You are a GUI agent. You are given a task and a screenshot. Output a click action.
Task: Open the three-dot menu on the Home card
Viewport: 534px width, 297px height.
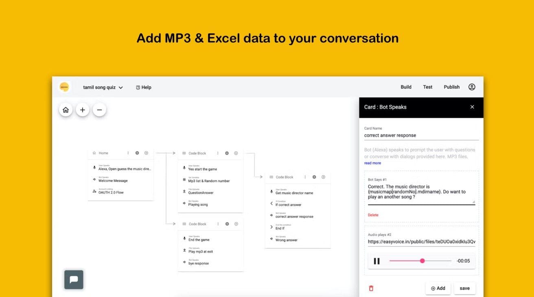[127, 153]
